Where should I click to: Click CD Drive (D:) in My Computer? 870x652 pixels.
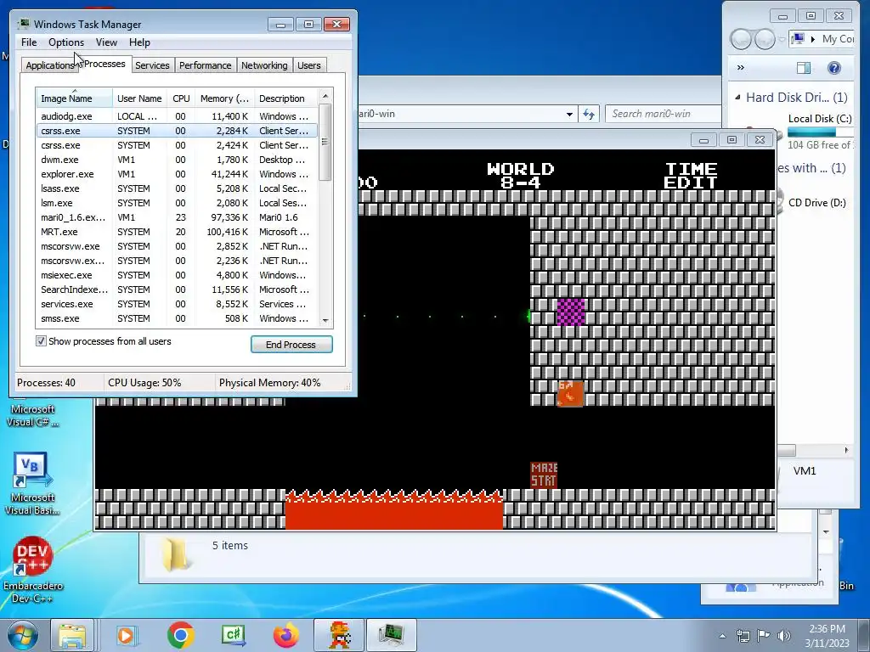pyautogui.click(x=816, y=203)
